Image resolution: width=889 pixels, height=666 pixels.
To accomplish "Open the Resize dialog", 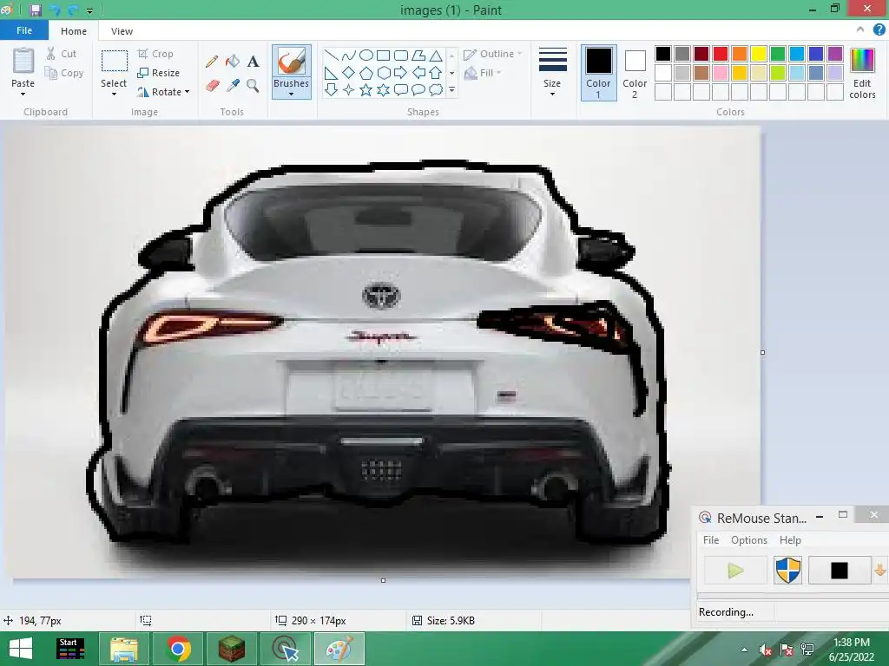I will pos(159,73).
